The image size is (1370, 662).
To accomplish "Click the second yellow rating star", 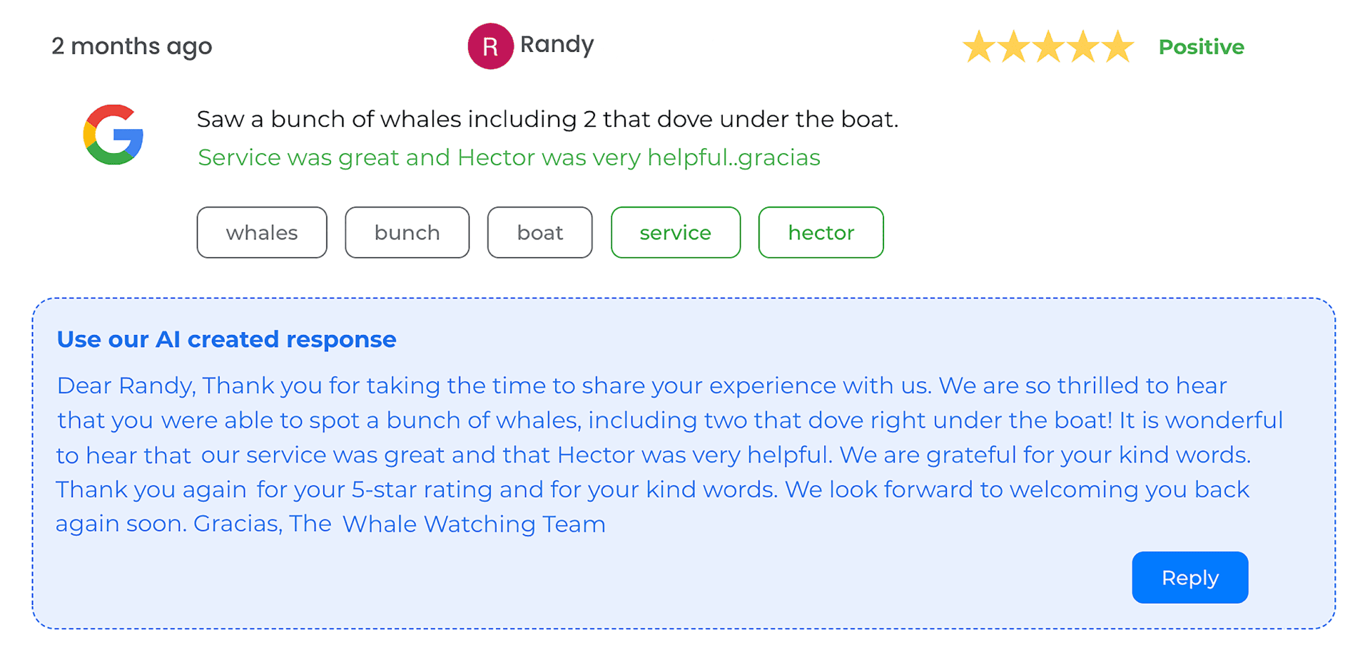I will (x=1013, y=47).
